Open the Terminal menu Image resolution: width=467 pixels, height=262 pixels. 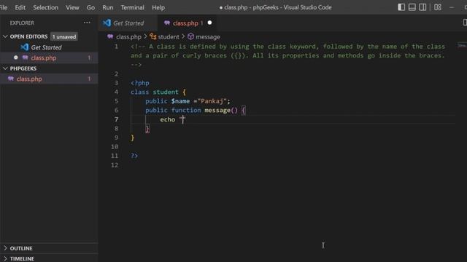tap(133, 7)
